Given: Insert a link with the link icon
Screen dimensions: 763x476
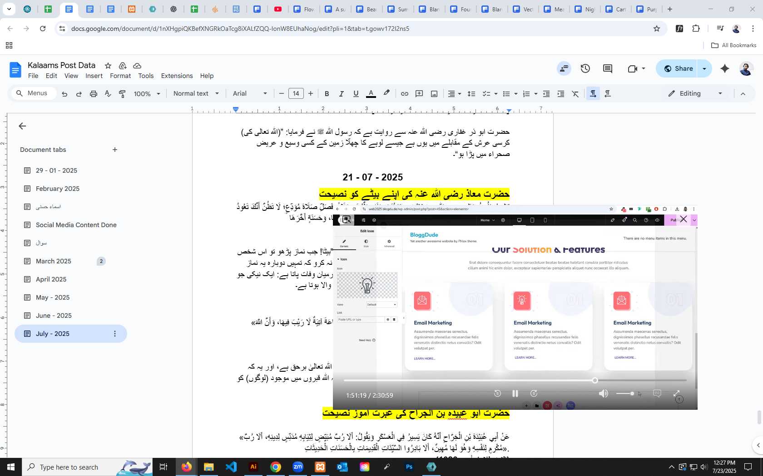Looking at the screenshot, I should [404, 94].
